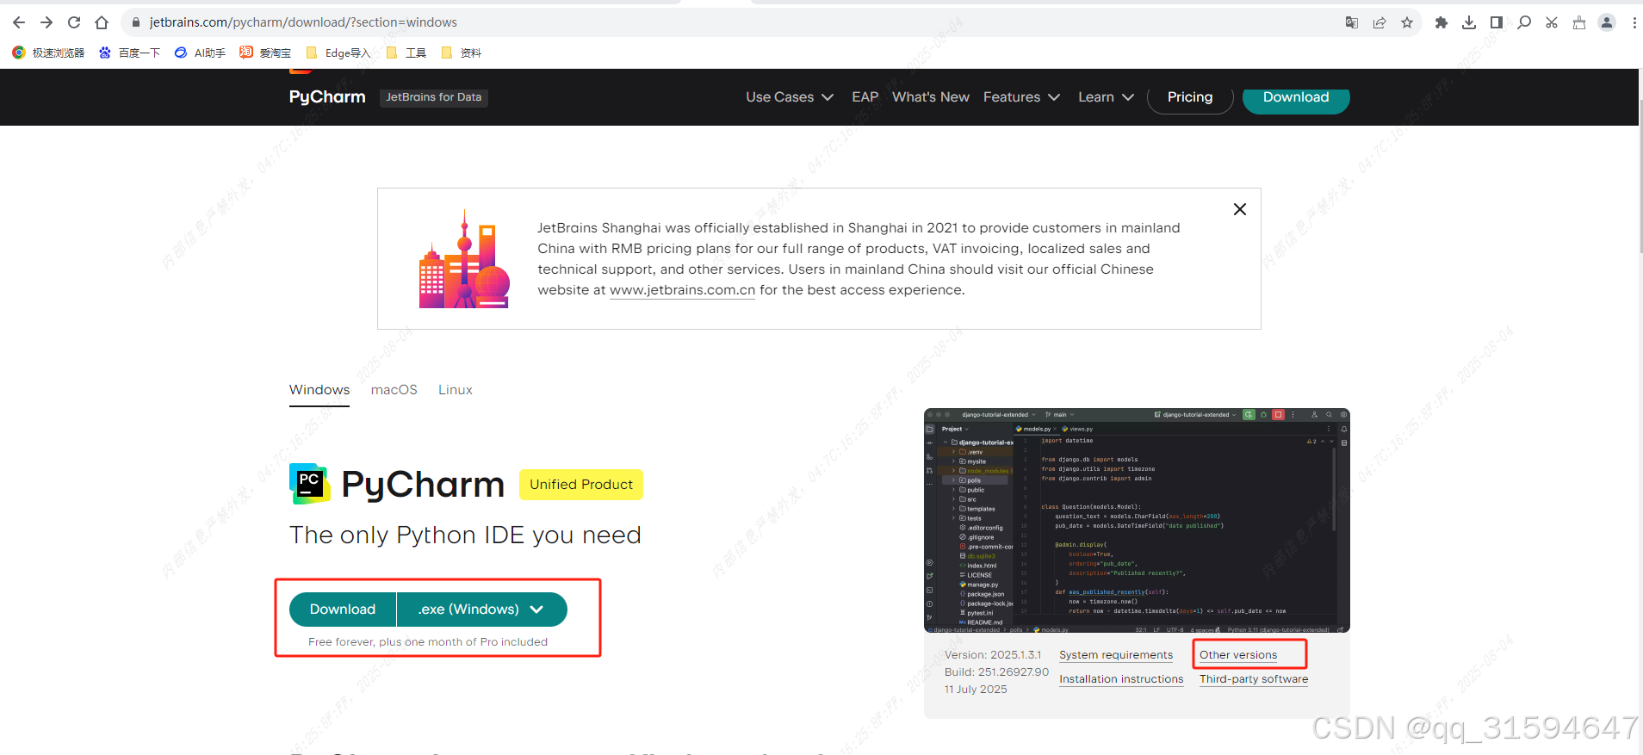The height and width of the screenshot is (755, 1643).
Task: Launch the scissors screenshot tool
Action: (x=1552, y=22)
